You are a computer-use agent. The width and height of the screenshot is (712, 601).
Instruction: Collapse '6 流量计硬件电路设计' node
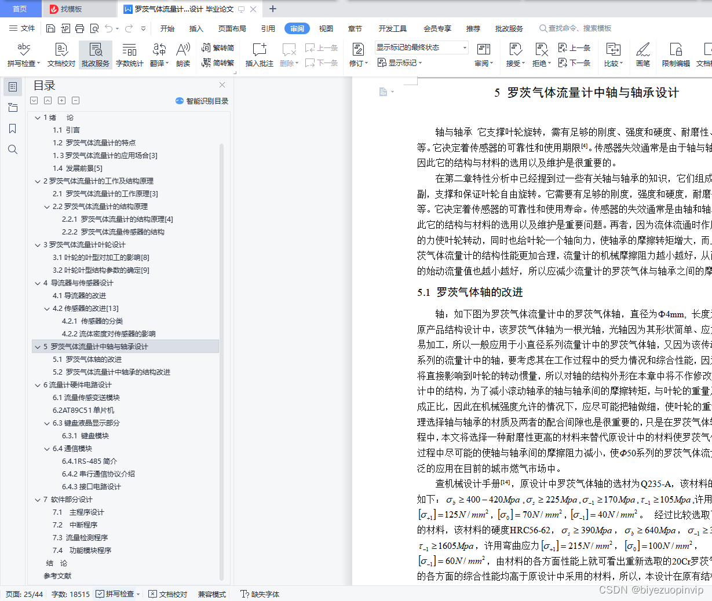tap(37, 385)
